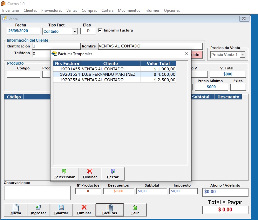Open the Cartera menu

pos(107,11)
